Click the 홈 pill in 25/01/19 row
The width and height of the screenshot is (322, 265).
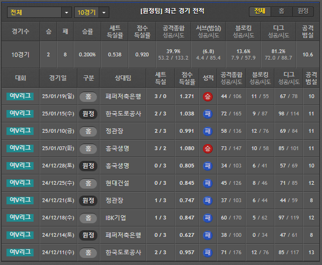click(88, 96)
